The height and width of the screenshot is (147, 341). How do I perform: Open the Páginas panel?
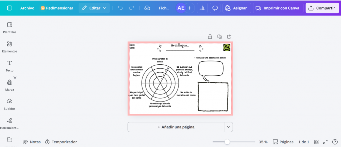283,142
